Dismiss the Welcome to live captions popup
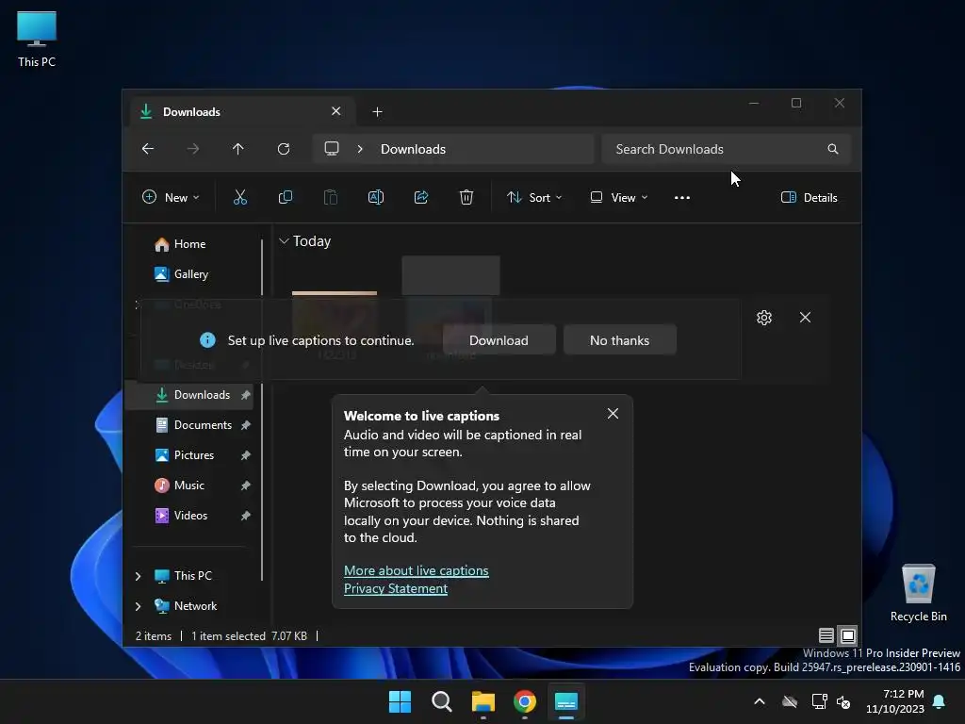This screenshot has height=724, width=965. [613, 414]
